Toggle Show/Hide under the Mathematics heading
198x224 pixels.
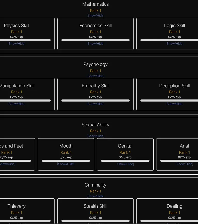[x=95, y=16]
